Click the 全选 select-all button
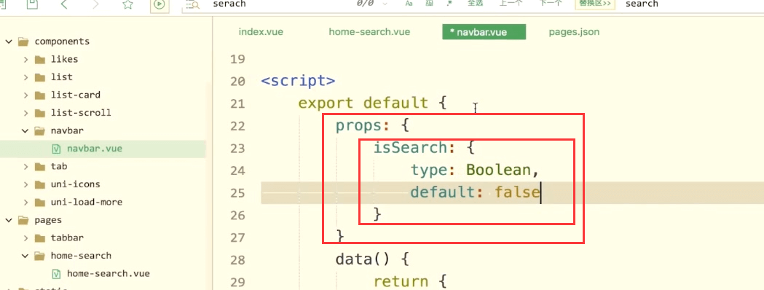 pos(476,4)
